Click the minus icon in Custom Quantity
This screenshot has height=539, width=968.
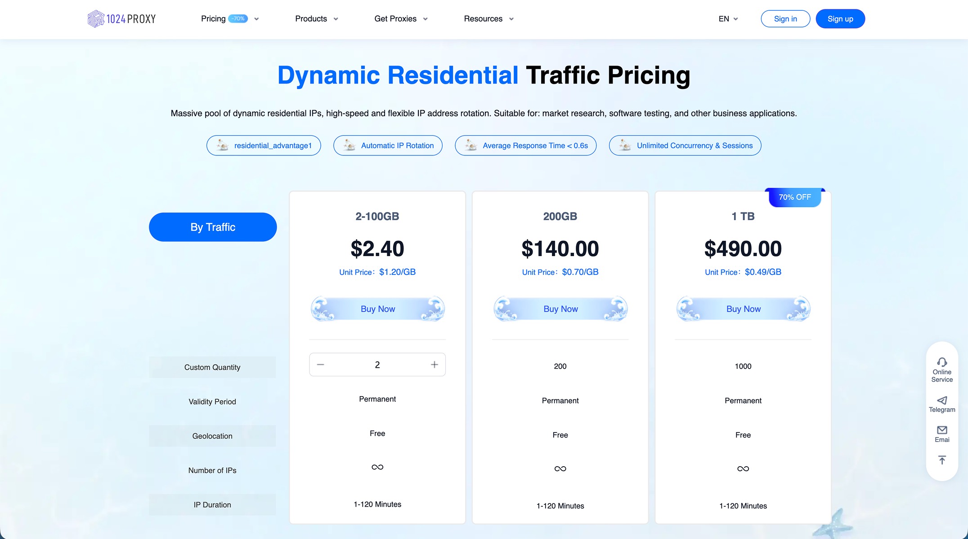[x=320, y=365]
